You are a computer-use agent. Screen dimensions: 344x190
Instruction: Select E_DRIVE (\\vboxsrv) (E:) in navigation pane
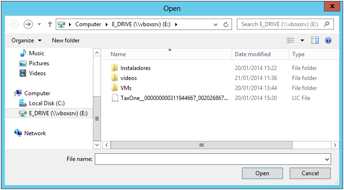(x=50, y=113)
